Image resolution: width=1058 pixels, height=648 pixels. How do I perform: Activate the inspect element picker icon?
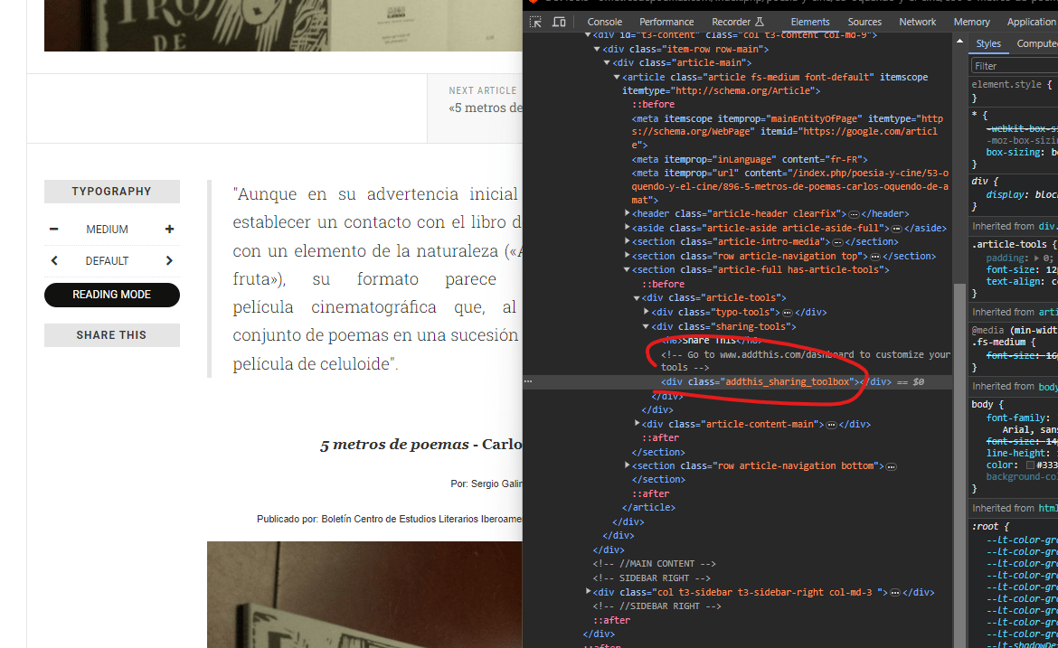[535, 22]
